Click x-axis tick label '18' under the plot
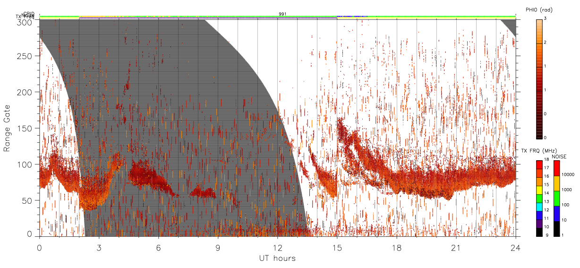The height and width of the screenshot is (268, 580). point(397,248)
